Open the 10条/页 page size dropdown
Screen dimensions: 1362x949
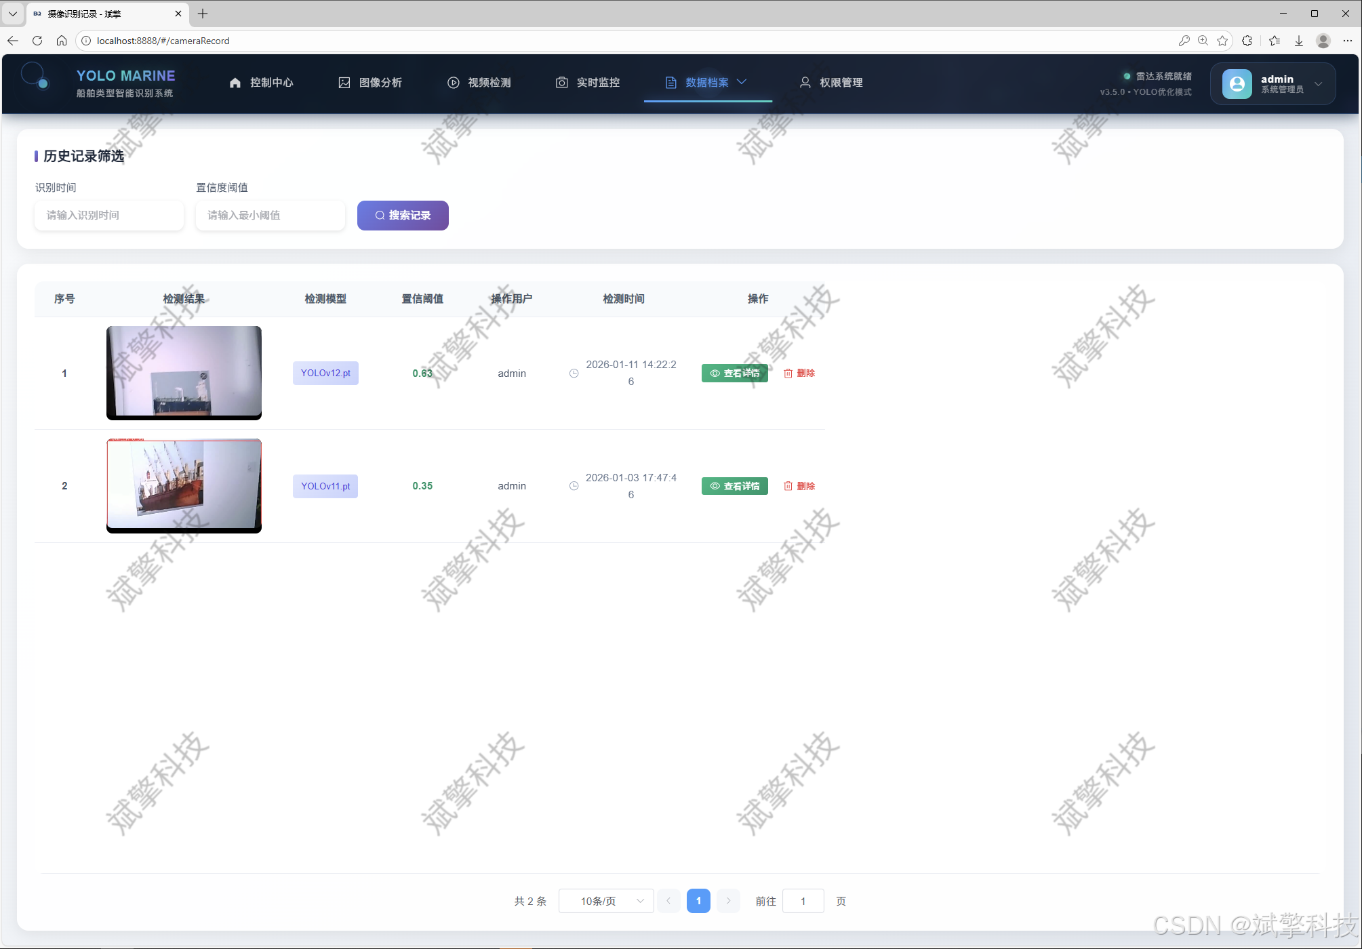click(605, 901)
